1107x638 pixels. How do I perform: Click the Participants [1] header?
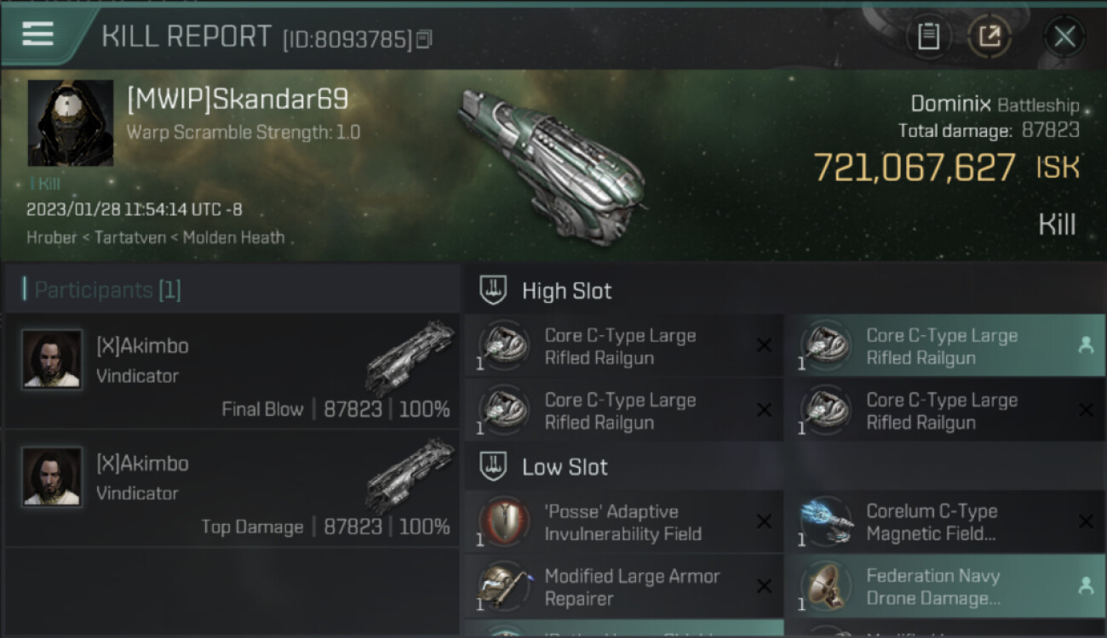coord(107,290)
